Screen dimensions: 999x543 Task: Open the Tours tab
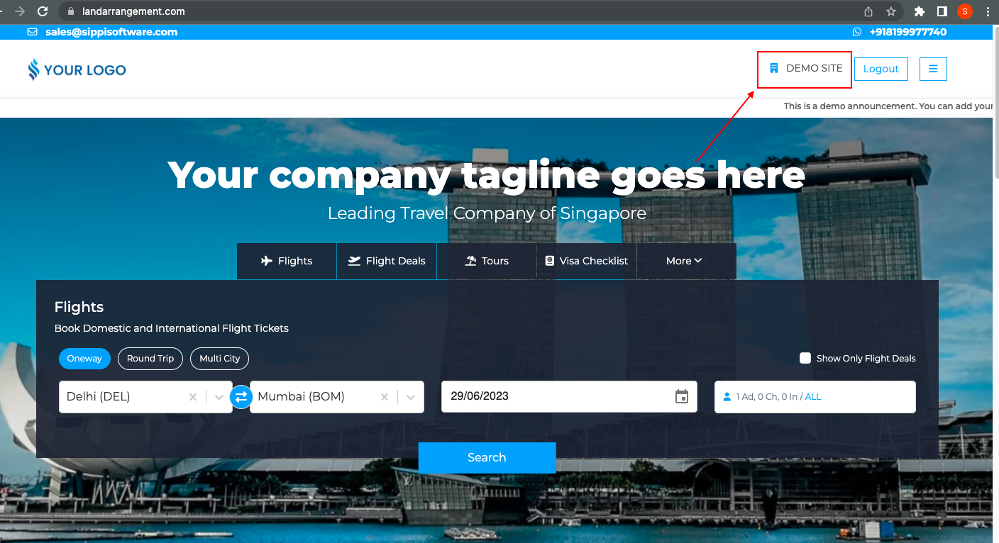(x=487, y=261)
